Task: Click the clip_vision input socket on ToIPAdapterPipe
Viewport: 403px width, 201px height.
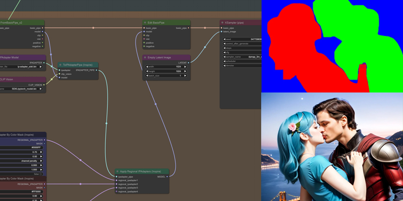Action: pyautogui.click(x=59, y=74)
